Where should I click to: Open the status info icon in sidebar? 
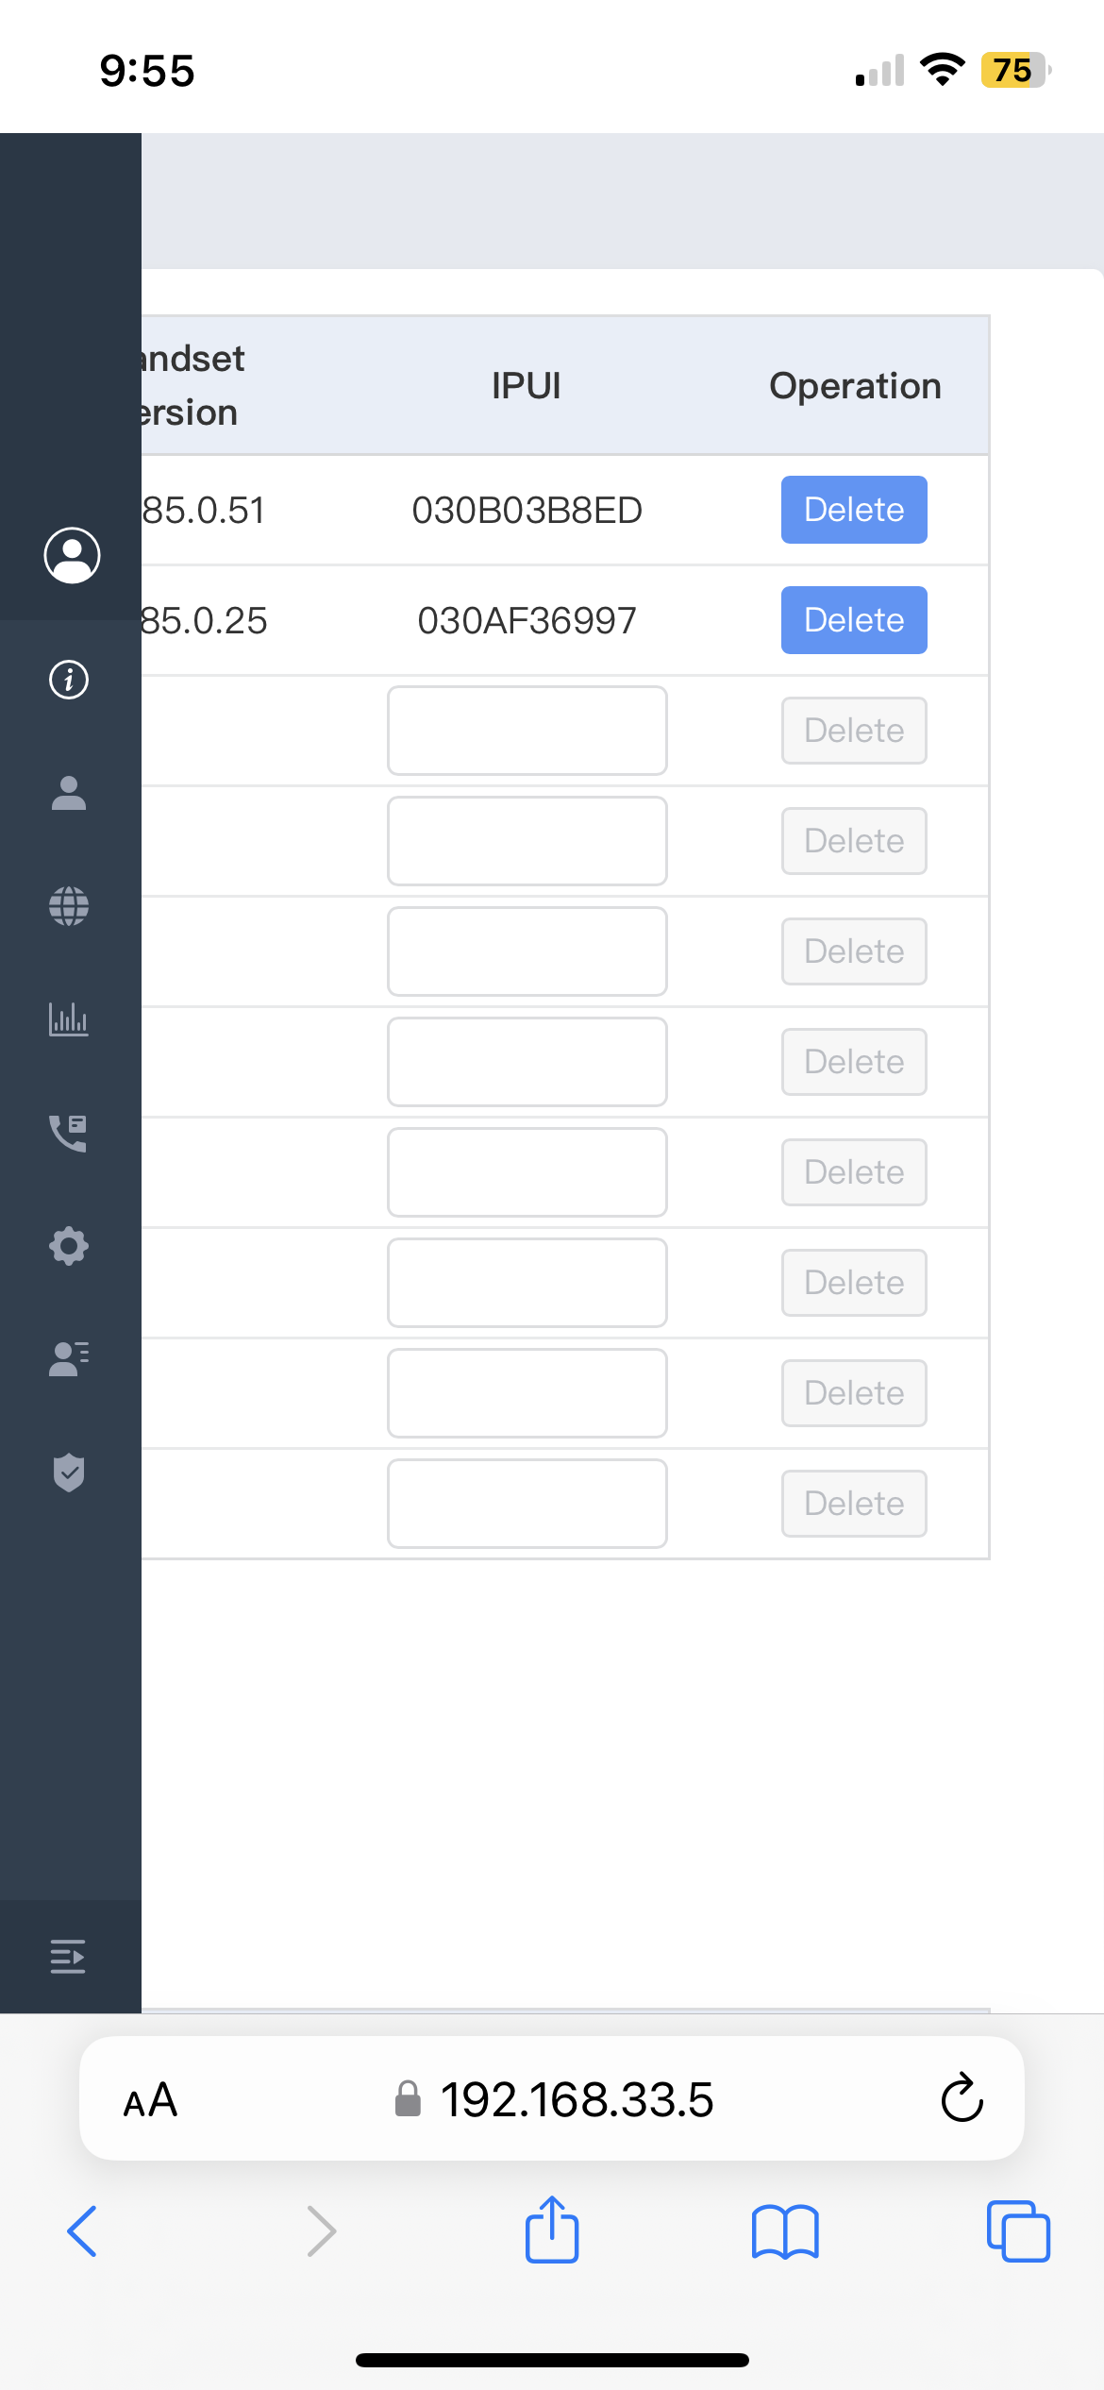tap(69, 680)
